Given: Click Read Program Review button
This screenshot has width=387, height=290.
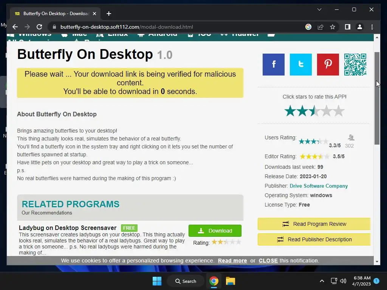Looking at the screenshot, I should [x=314, y=224].
